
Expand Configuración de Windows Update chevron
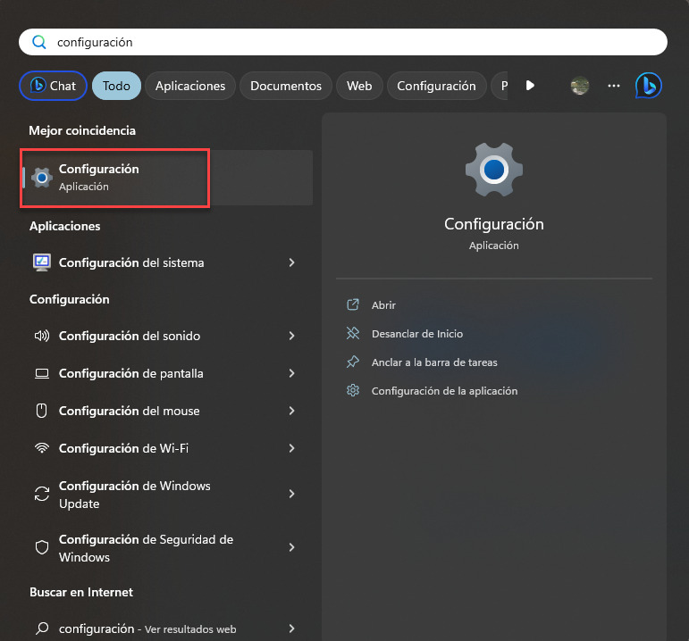click(x=291, y=494)
